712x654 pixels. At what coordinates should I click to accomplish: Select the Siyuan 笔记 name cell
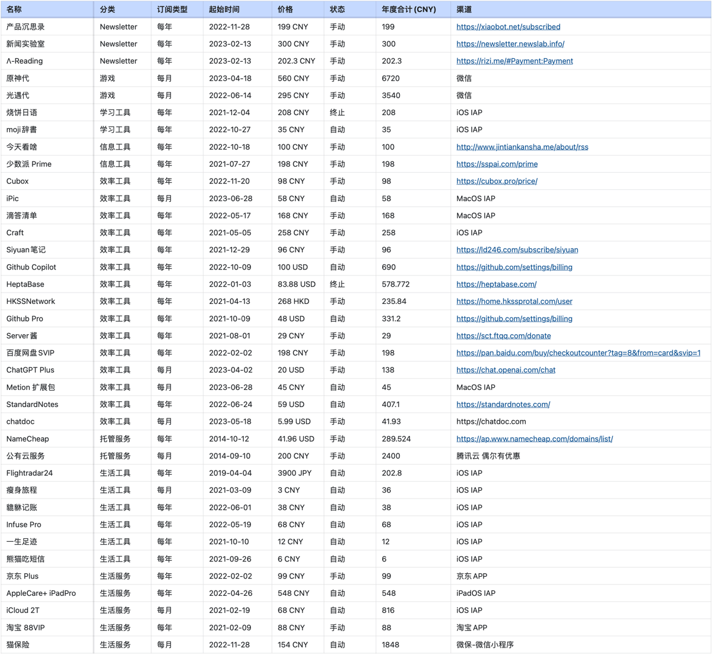coord(47,250)
